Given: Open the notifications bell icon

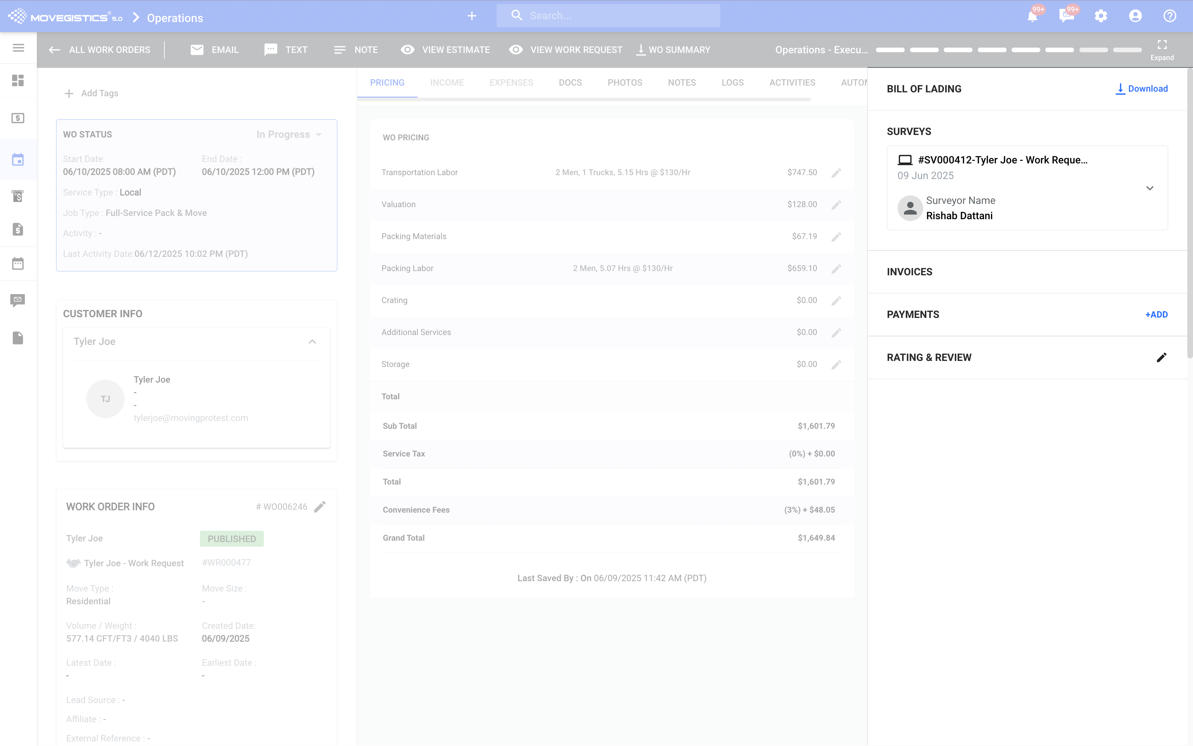Looking at the screenshot, I should pyautogui.click(x=1032, y=16).
